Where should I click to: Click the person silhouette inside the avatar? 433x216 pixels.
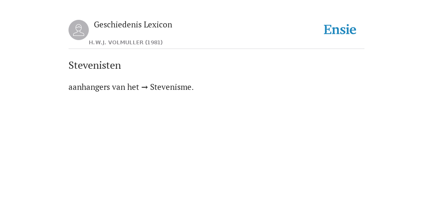click(x=79, y=30)
